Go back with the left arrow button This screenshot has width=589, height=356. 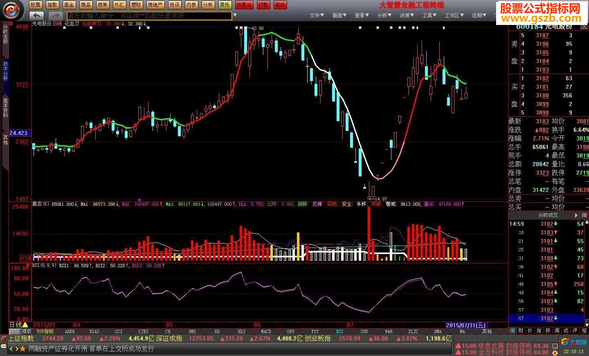coord(36,16)
